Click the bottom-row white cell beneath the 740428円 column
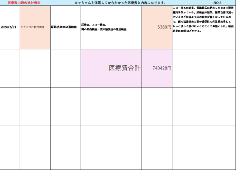236x170 pixels. tap(157, 147)
